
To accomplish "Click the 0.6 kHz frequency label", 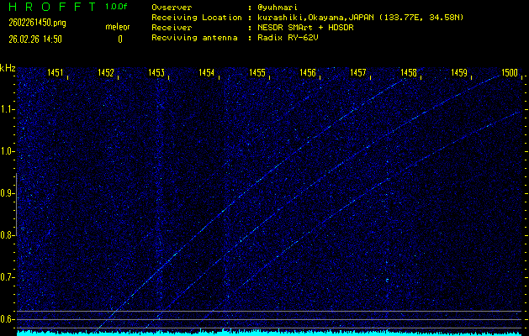I will (8, 319).
